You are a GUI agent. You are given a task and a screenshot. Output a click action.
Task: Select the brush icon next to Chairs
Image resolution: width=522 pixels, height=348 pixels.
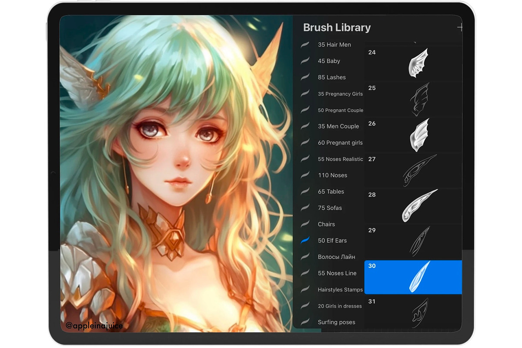[305, 224]
